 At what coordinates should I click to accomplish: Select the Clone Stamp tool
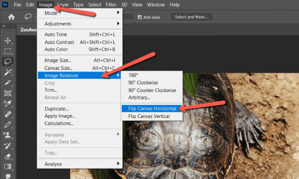[x=8, y=135]
